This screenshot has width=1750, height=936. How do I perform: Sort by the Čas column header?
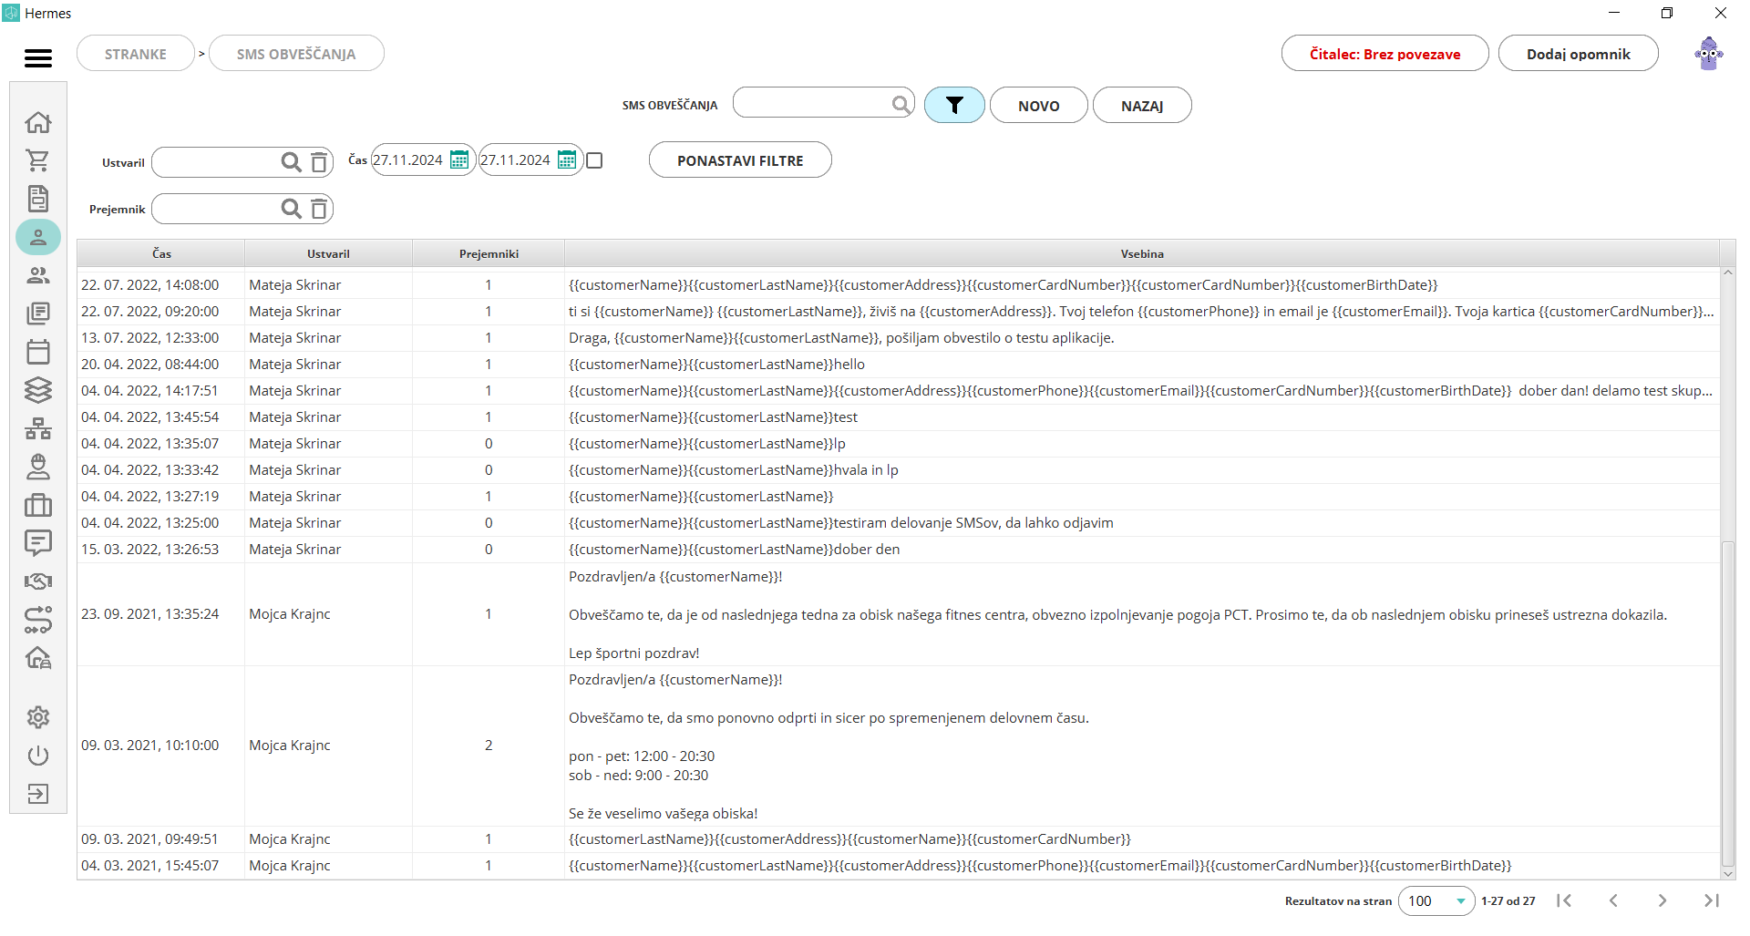(161, 253)
